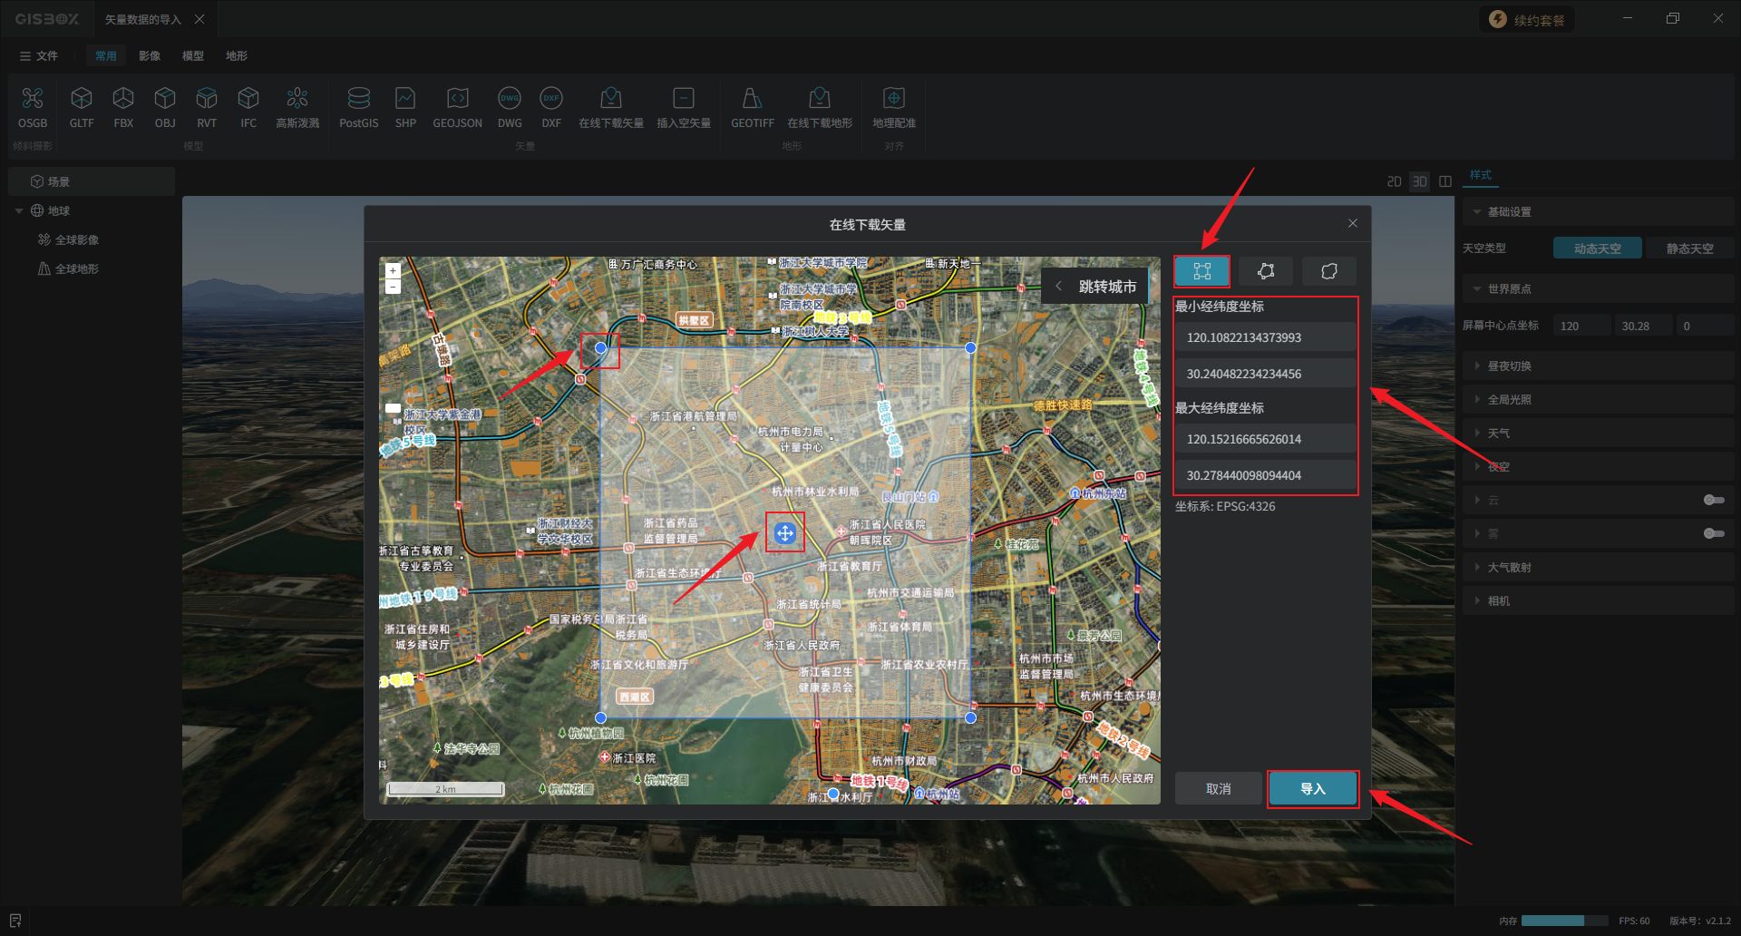Collapse the Earth tree node
Screen dimensions: 1741x936
tap(19, 211)
